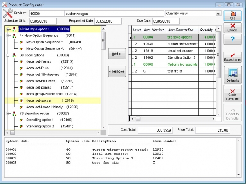
Task: Click the node icon of 60 decal options
Action: [x=14, y=55]
